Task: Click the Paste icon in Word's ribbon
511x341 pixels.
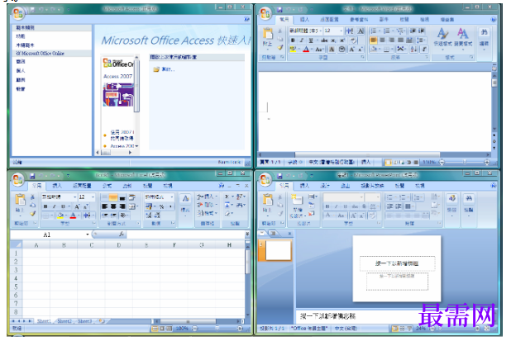Action: [268, 34]
